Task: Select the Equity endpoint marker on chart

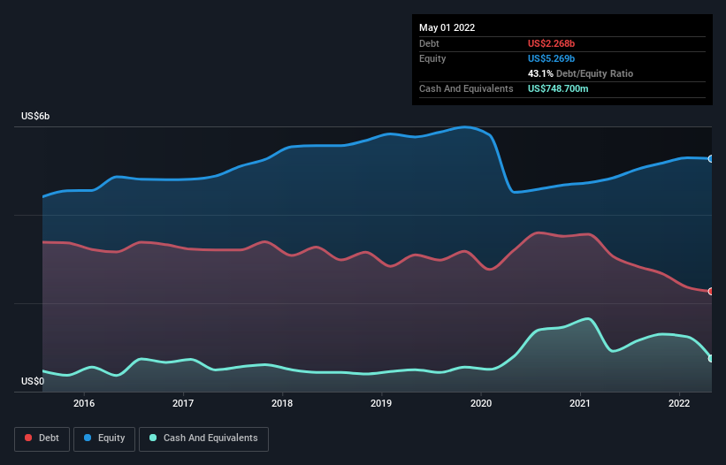Action: (711, 159)
